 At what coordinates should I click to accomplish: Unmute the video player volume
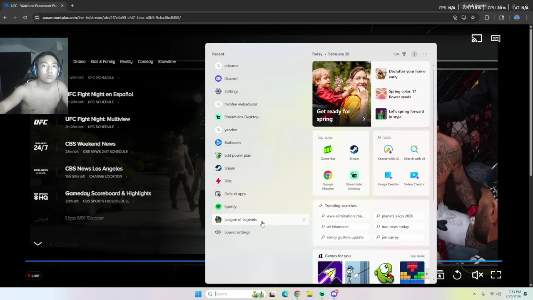point(477,275)
